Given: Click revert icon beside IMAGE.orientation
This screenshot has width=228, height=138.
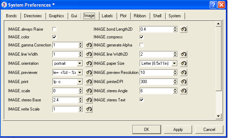Looking at the screenshot, I should pos(89,63).
